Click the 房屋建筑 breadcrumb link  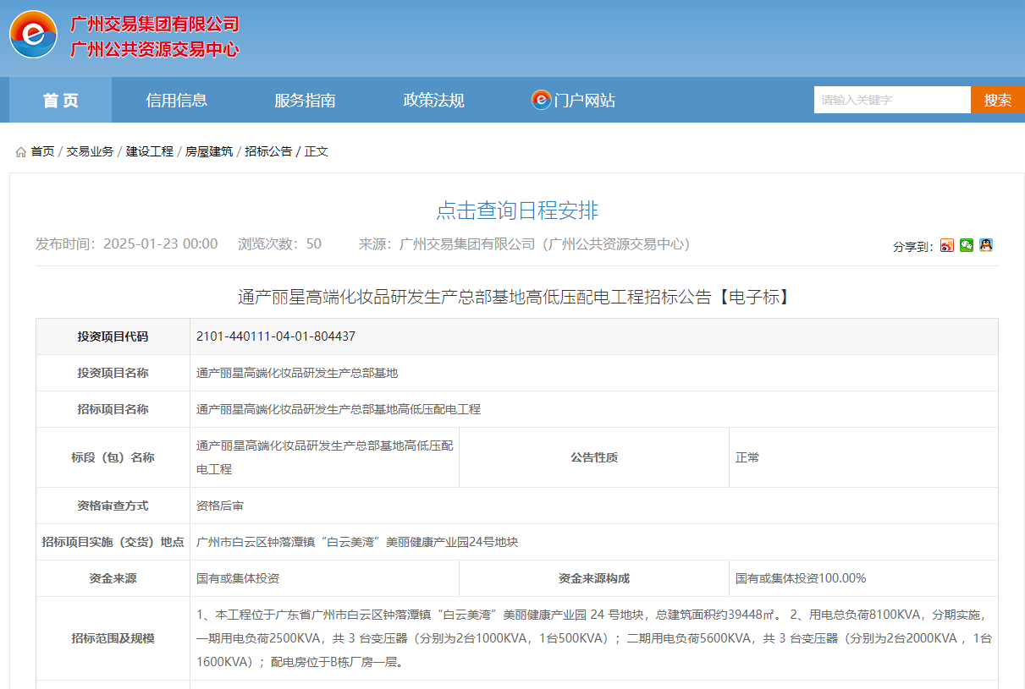click(x=207, y=151)
